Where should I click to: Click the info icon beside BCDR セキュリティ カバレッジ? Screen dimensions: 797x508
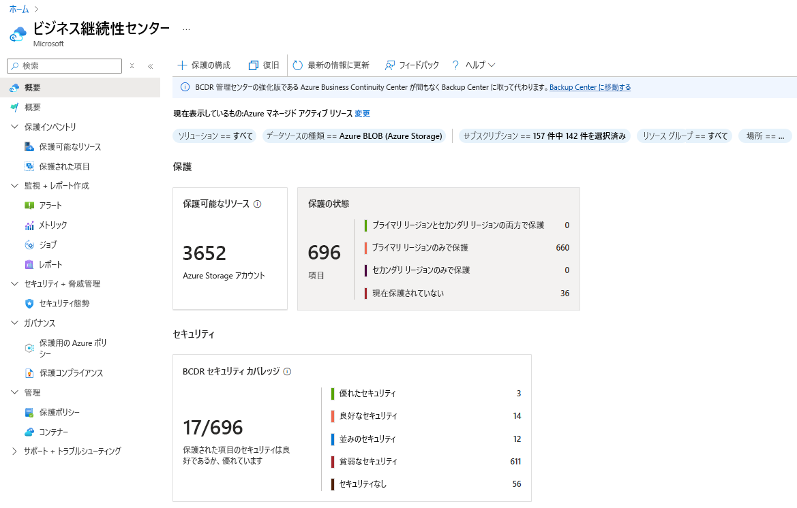[287, 372]
